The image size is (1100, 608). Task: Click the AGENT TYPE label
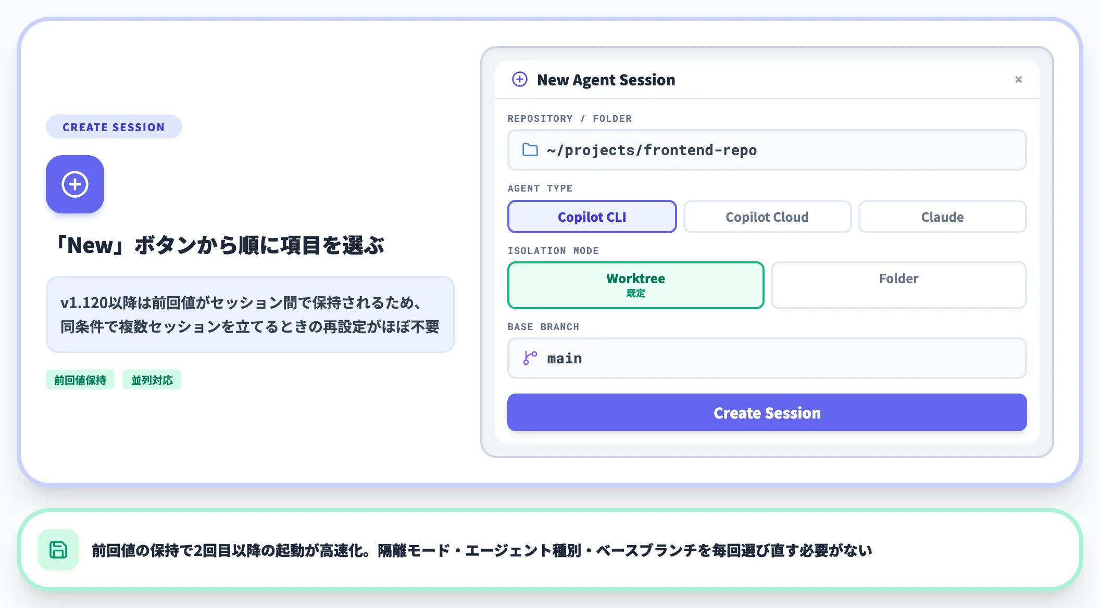click(540, 188)
